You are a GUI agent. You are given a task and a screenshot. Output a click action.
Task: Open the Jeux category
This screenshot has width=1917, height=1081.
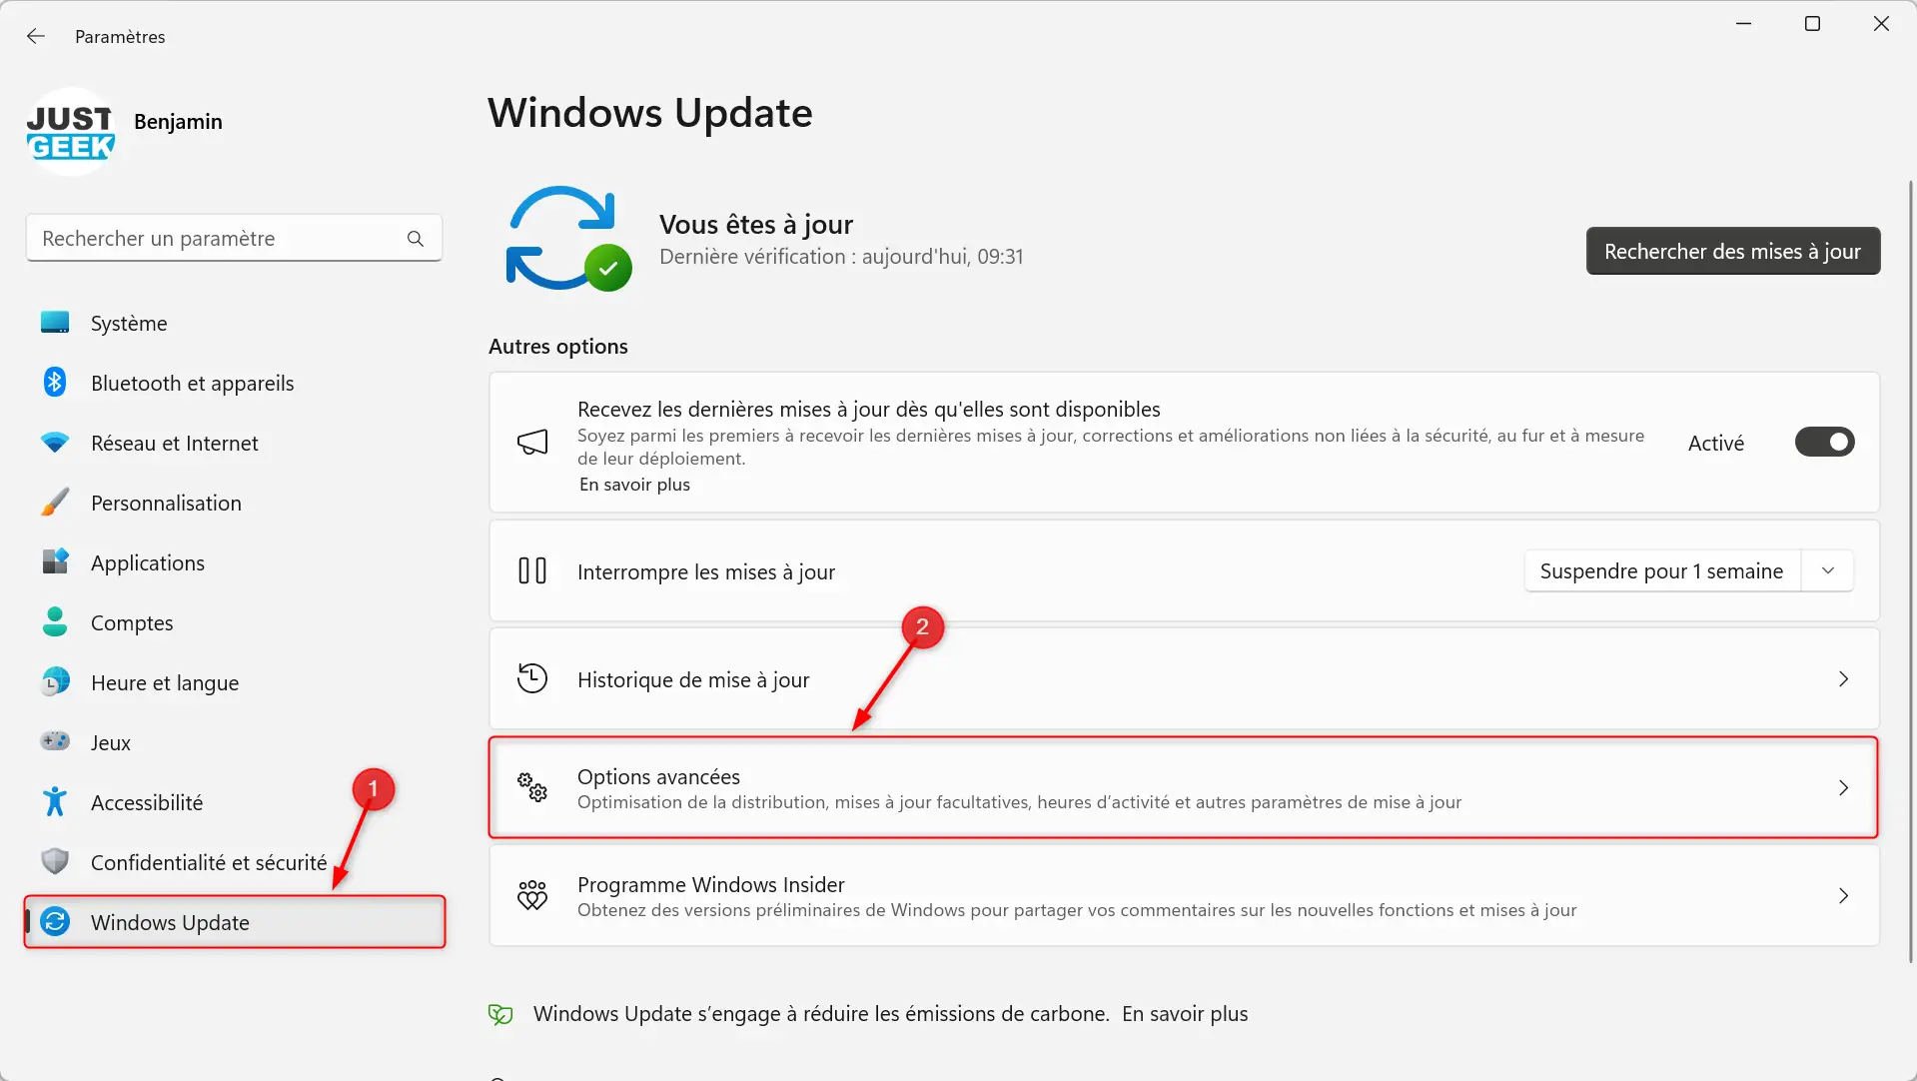(x=234, y=742)
